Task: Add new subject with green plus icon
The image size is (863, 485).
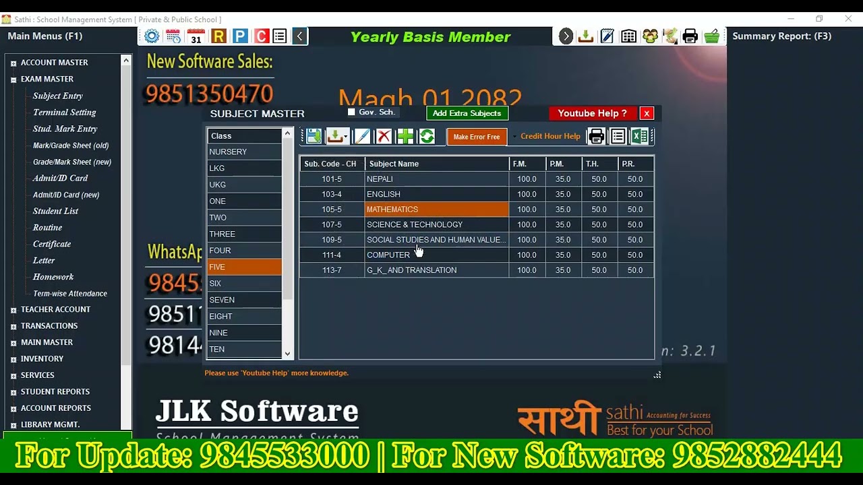Action: click(x=405, y=137)
